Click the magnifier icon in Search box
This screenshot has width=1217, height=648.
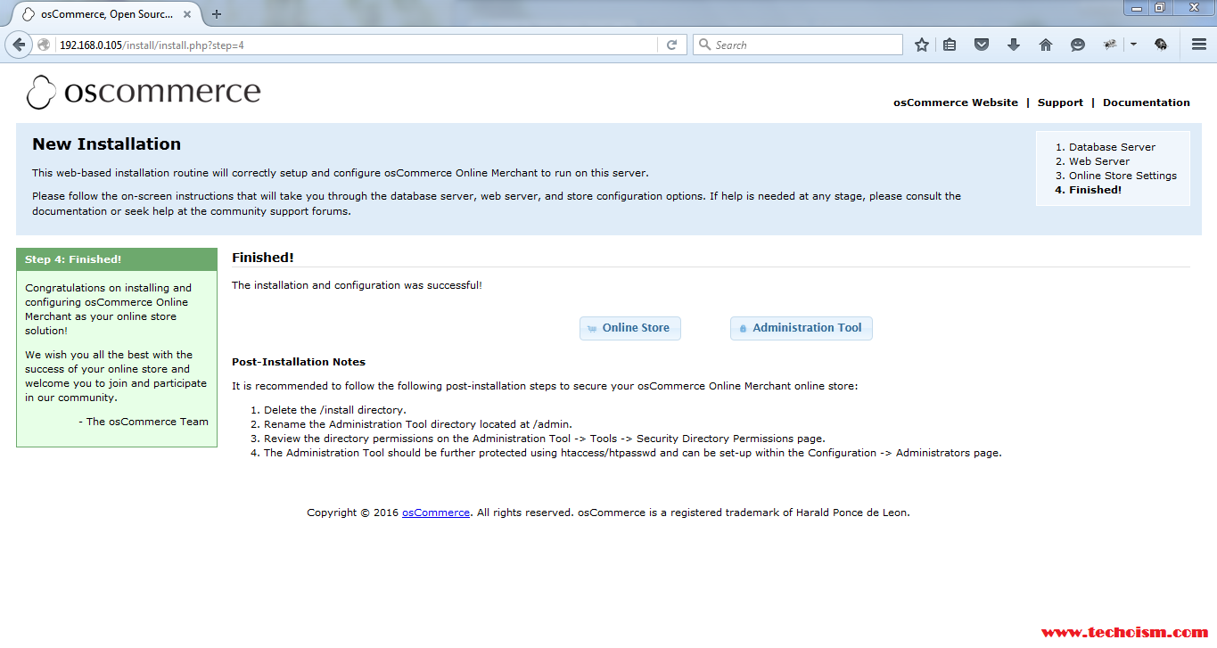click(x=704, y=45)
